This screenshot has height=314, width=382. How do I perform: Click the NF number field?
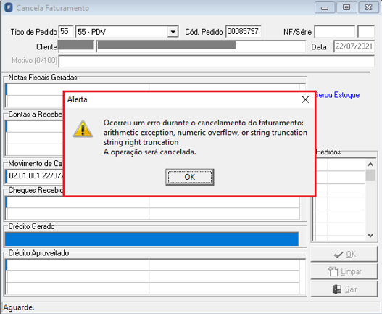click(x=334, y=32)
